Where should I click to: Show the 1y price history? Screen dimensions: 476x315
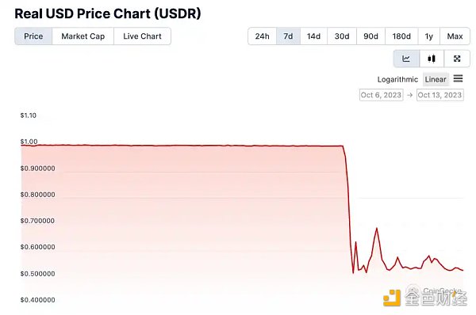(x=428, y=36)
